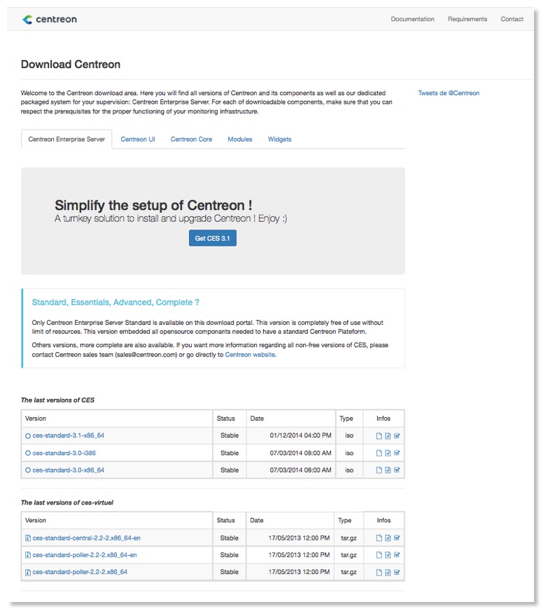Click blank document icon for ces-standard-central-2.2-2.x86_64-en
This screenshot has height=609, width=541.
click(379, 538)
